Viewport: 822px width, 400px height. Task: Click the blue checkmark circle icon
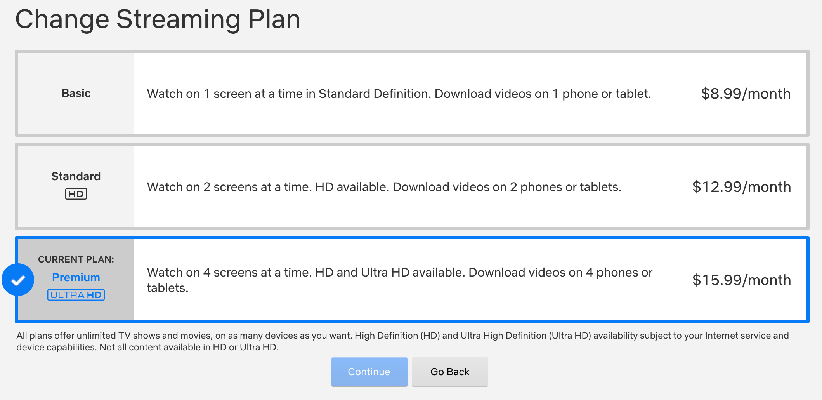[18, 280]
